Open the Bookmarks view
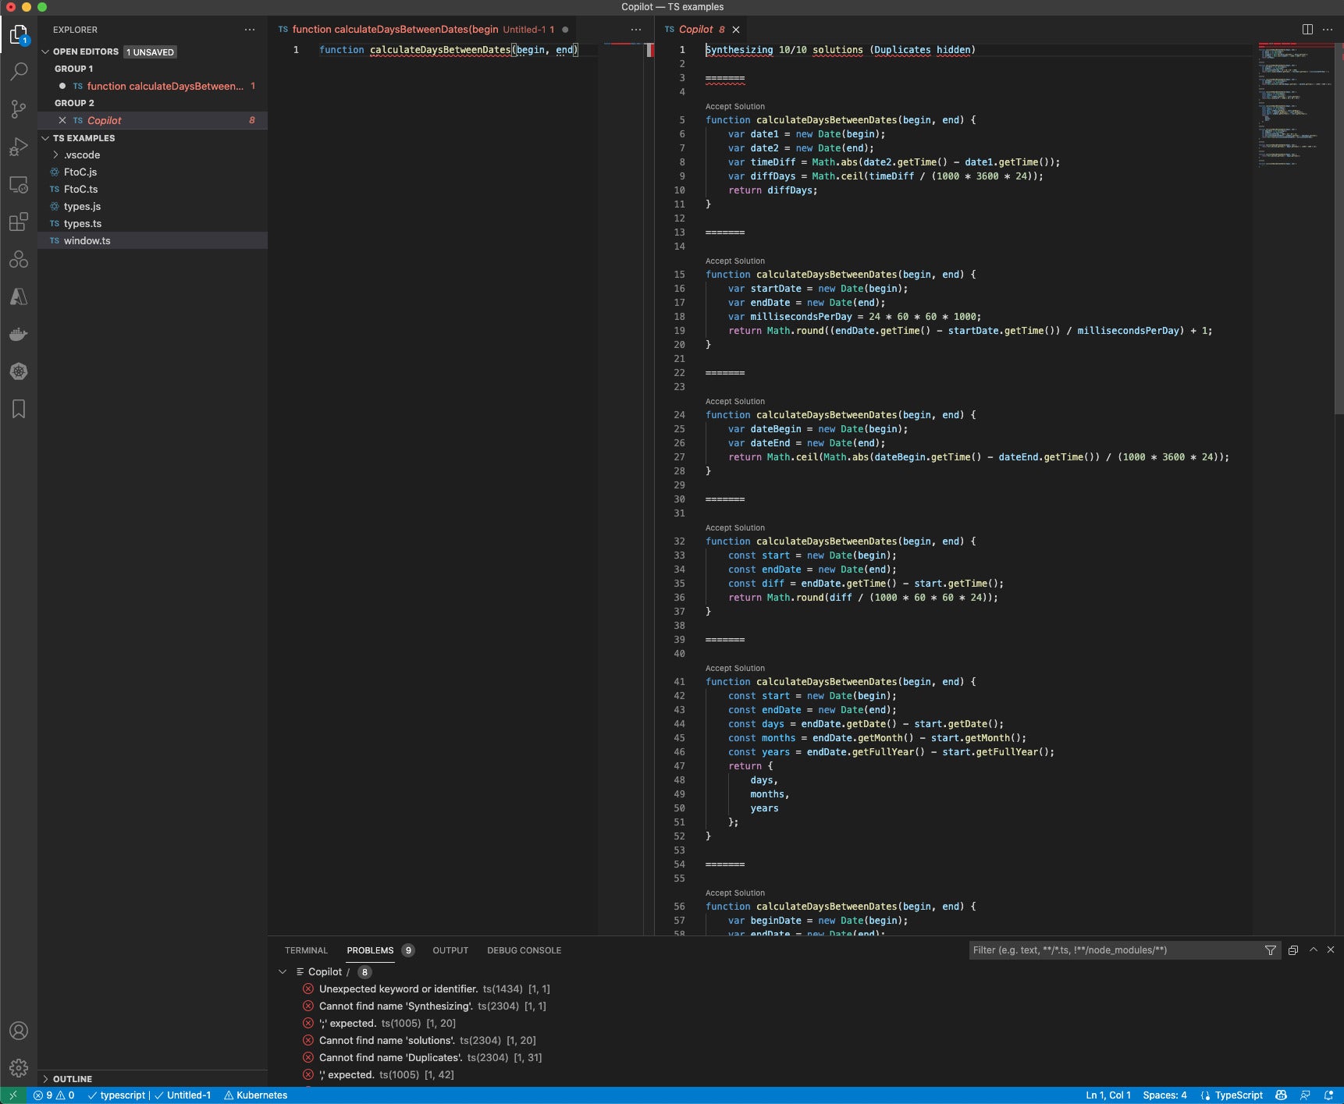The image size is (1344, 1104). click(x=19, y=409)
